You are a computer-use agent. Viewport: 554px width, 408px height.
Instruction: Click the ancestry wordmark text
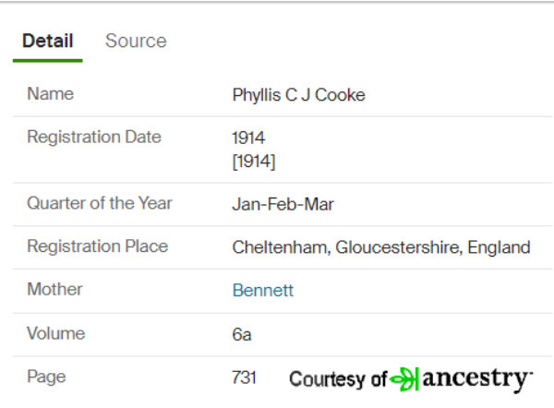pos(477,379)
